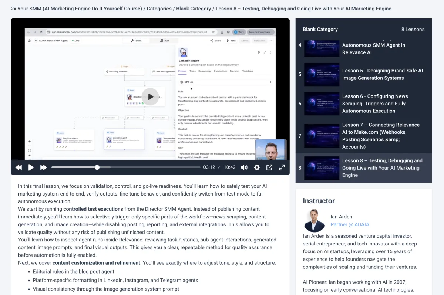Open the Partner @ ADAIA link
The image size is (444, 295).
[x=350, y=224]
